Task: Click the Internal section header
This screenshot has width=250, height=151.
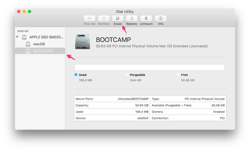Action: (x=23, y=31)
